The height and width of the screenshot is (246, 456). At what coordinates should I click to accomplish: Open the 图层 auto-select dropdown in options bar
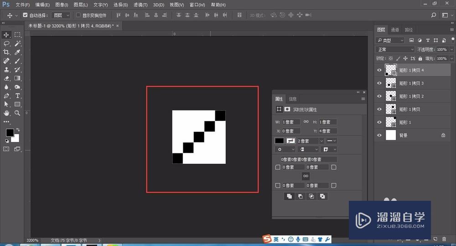click(61, 15)
